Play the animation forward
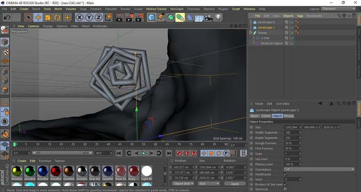 pos(144,153)
